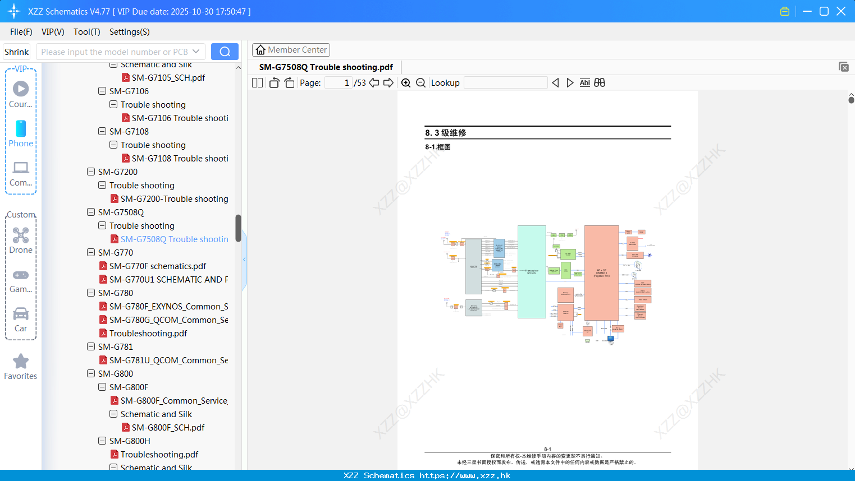Zoom in on the PDF page
This screenshot has width=855, height=481.
(406, 83)
